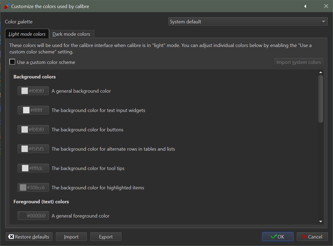Viewport: 333px width, 246px height.
Task: Click Restore defaults button
Action: coord(29,237)
